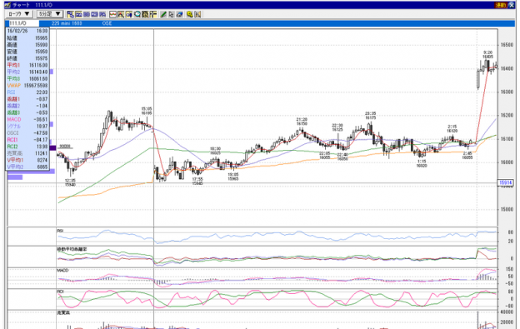Open the 5分足 timeframe dropdown

[x=49, y=14]
